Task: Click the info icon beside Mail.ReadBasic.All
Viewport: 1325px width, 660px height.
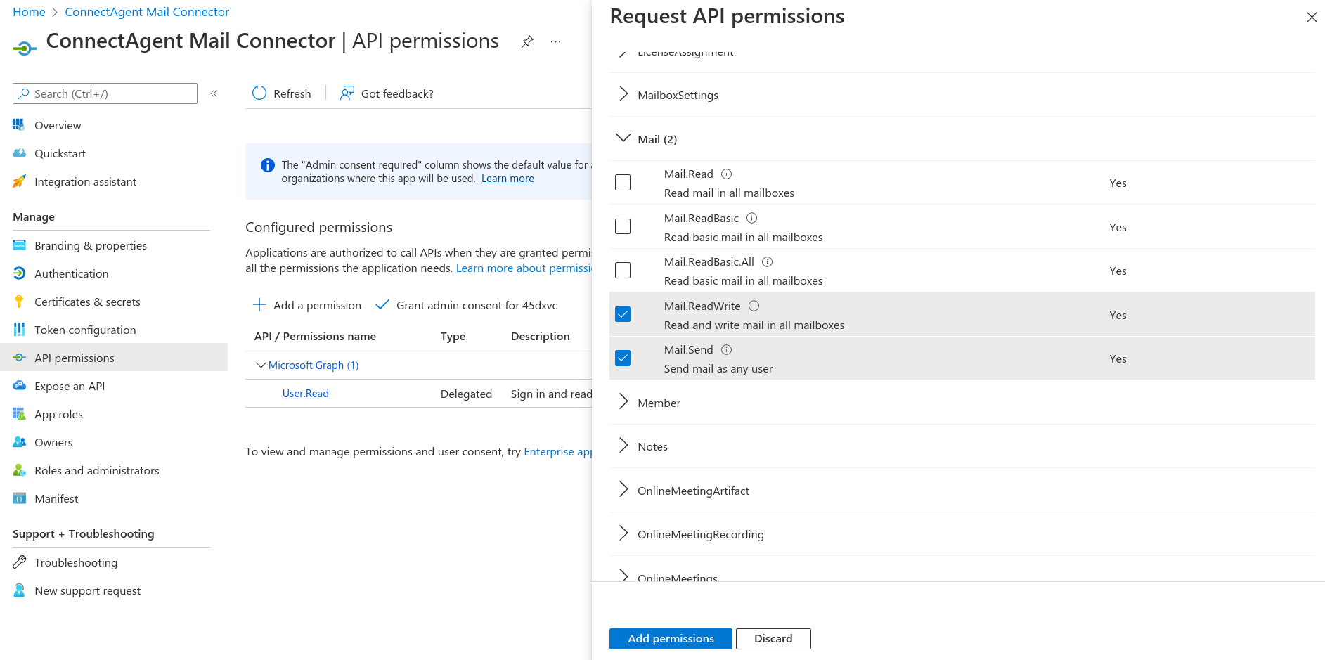Action: coord(768,261)
